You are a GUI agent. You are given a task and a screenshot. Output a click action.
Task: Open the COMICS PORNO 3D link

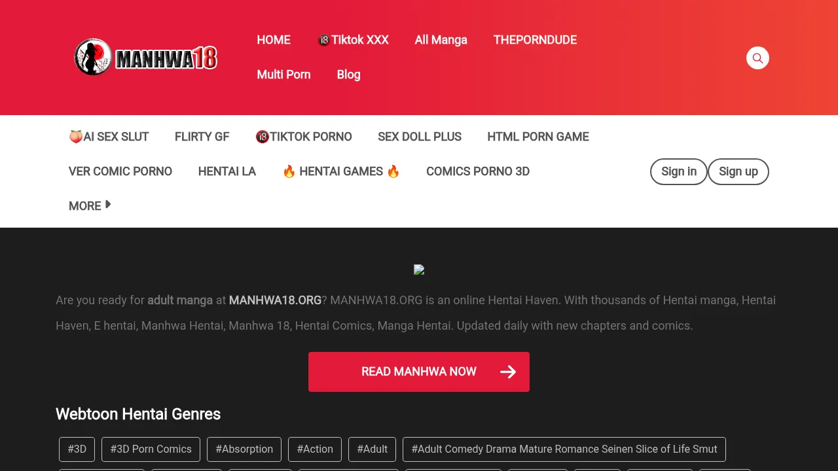tap(477, 171)
